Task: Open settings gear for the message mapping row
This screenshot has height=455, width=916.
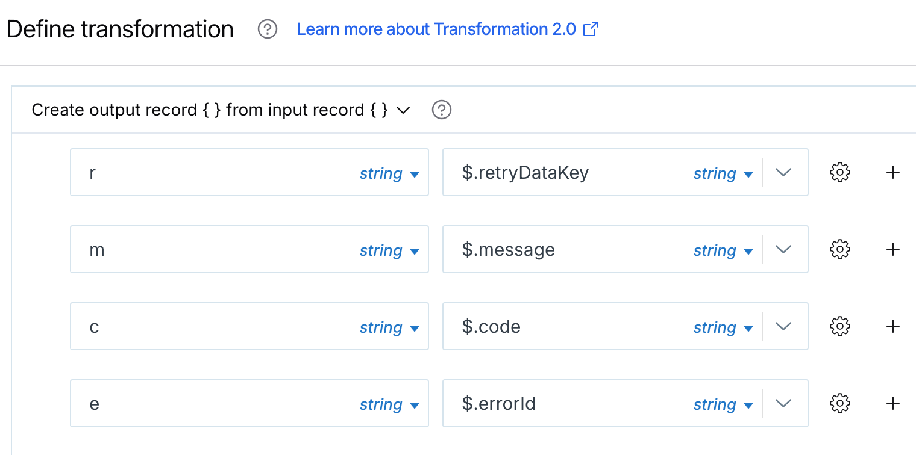Action: click(x=839, y=249)
